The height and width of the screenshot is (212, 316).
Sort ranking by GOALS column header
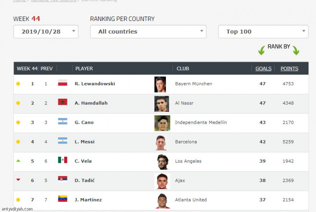pyautogui.click(x=263, y=69)
